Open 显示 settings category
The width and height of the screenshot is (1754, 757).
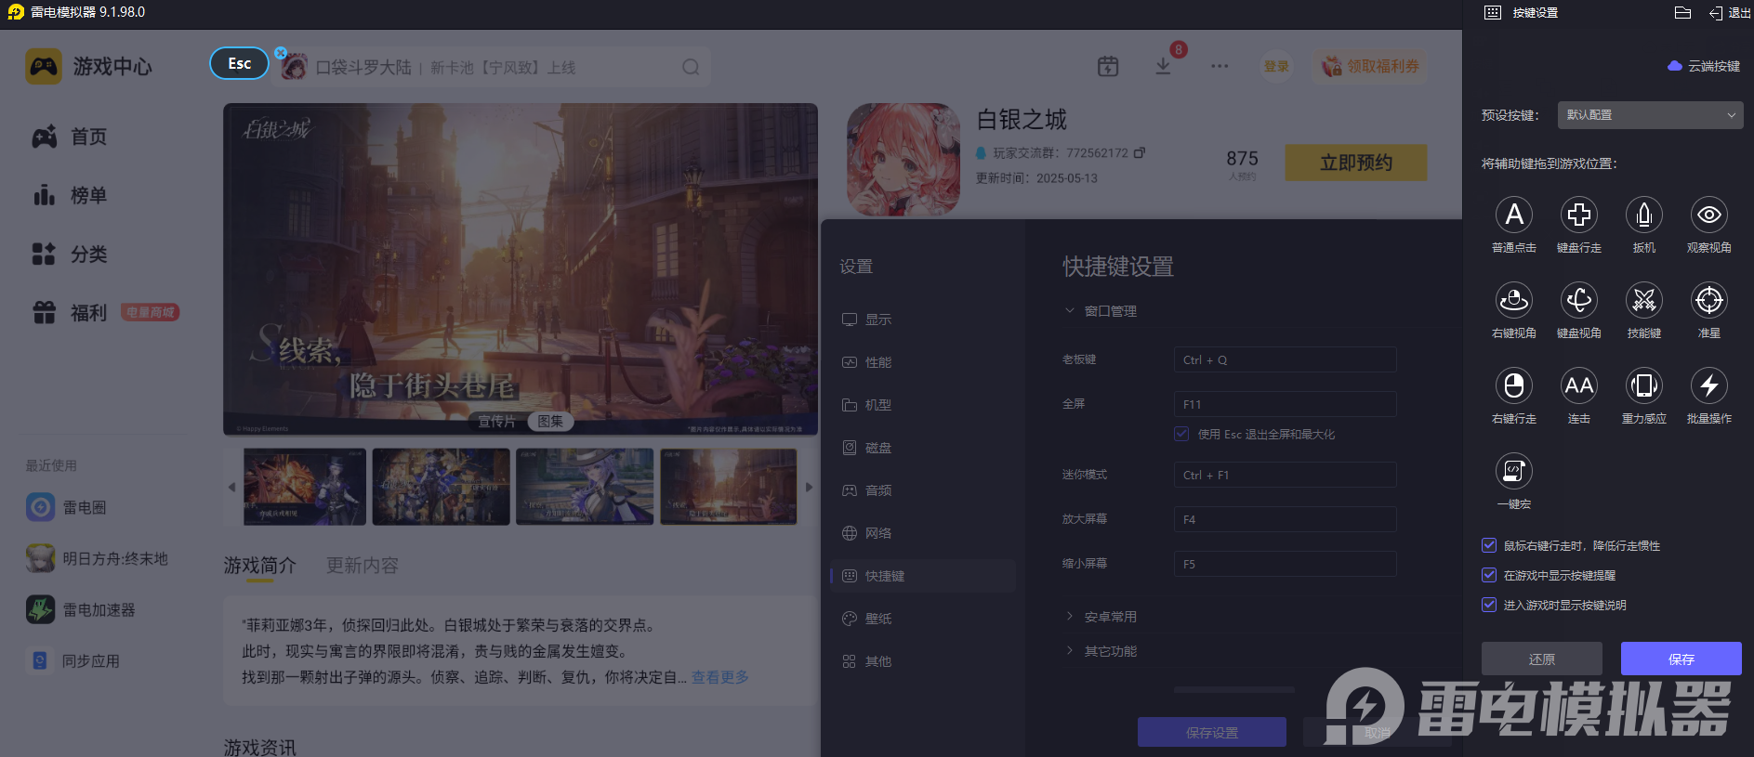[x=922, y=320]
